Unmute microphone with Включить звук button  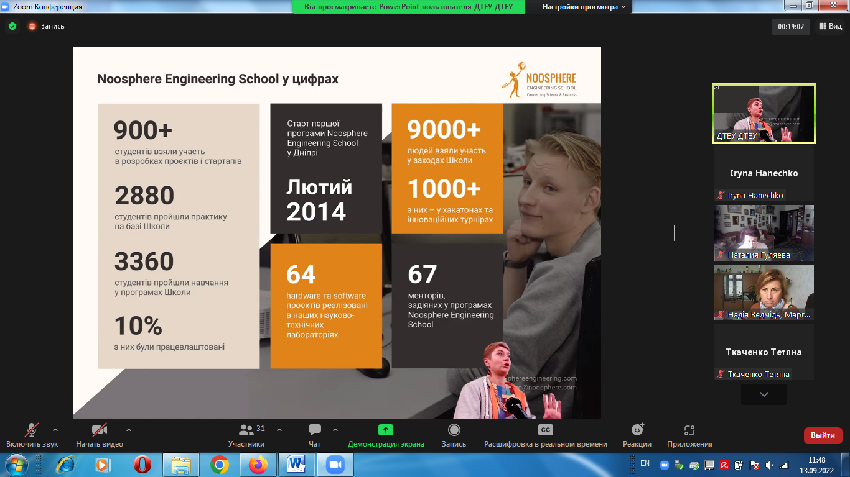click(32, 435)
